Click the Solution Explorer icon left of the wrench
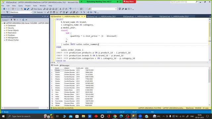212x119 pixels. (120, 9)
